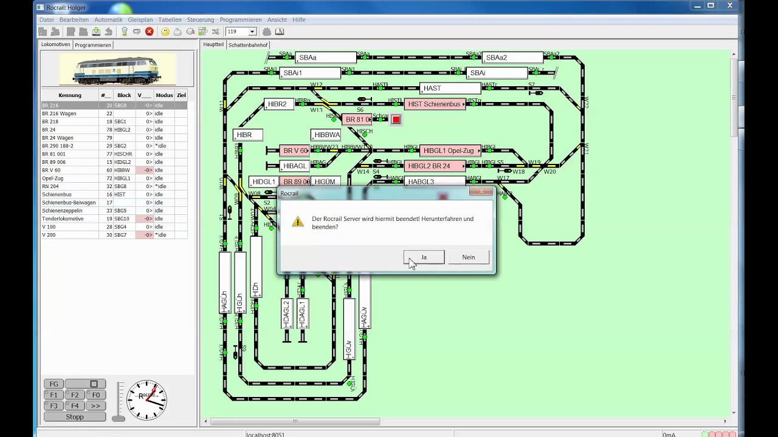The image size is (778, 437).
Task: Open the Automatik menu
Action: 108,19
